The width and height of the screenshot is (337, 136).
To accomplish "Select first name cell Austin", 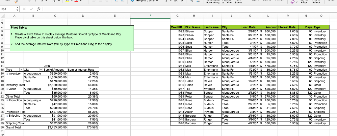I will pos(194,112).
